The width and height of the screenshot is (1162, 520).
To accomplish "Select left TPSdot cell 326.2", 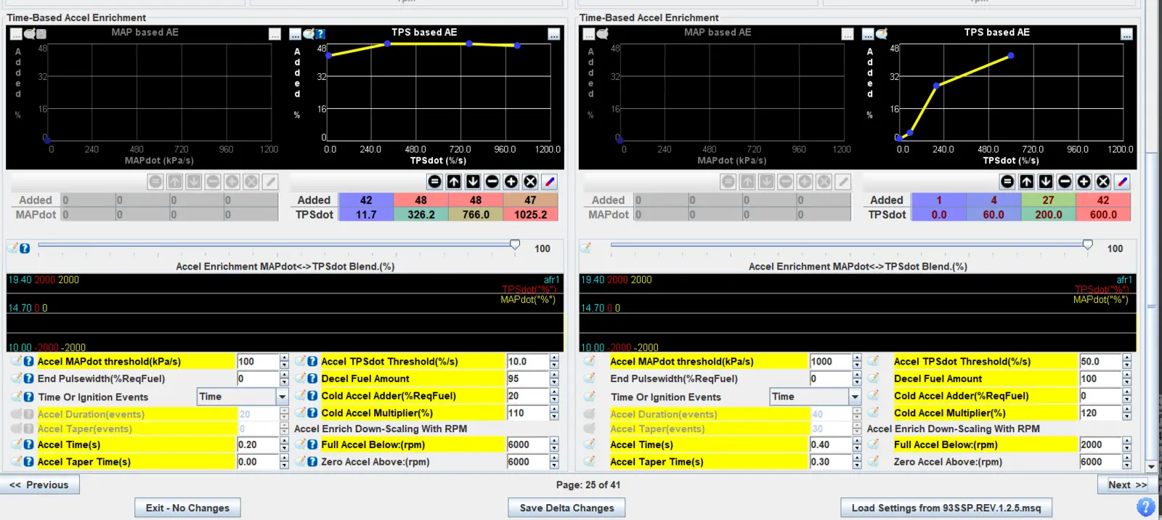I will point(421,214).
